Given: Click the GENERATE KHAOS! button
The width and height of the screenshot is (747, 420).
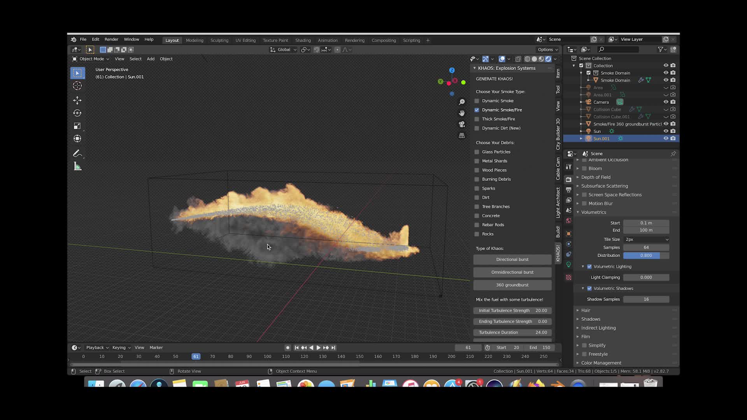Looking at the screenshot, I should click(x=494, y=79).
